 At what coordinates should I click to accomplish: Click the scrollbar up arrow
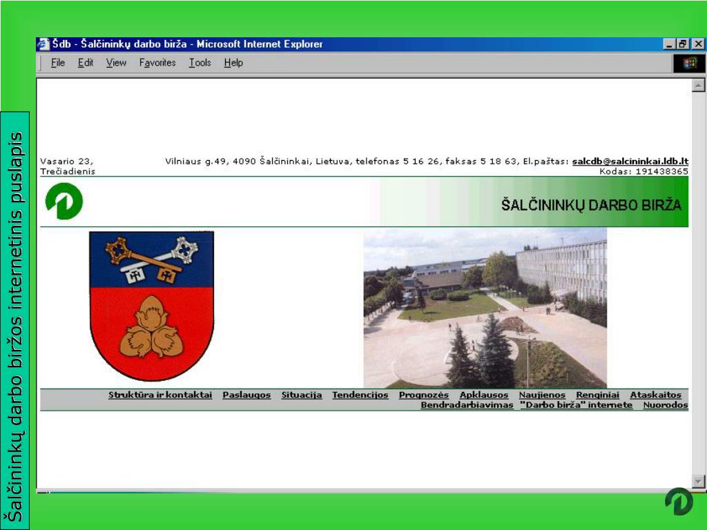tap(698, 85)
